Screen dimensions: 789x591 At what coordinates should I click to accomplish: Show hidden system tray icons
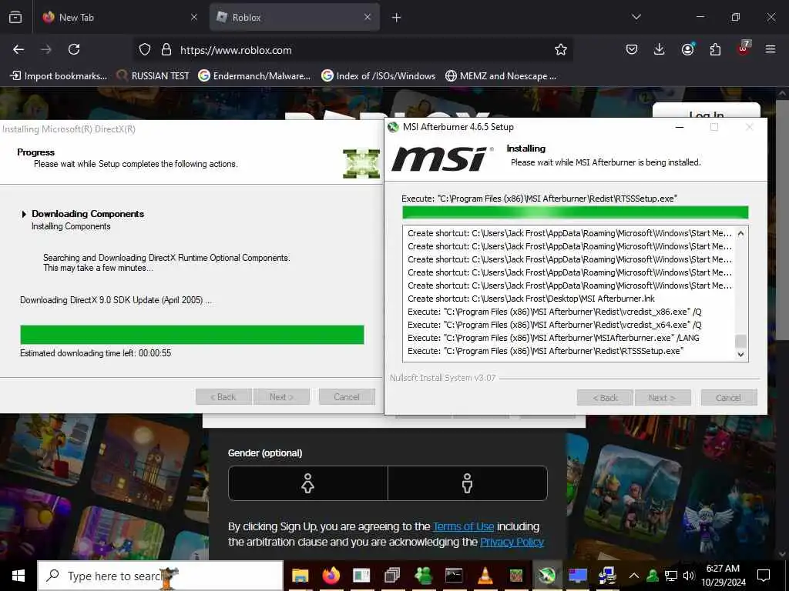pyautogui.click(x=634, y=576)
